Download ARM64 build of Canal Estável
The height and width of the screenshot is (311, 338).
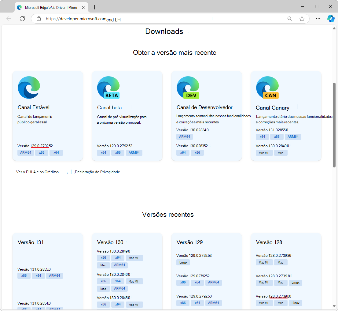[x=25, y=152]
